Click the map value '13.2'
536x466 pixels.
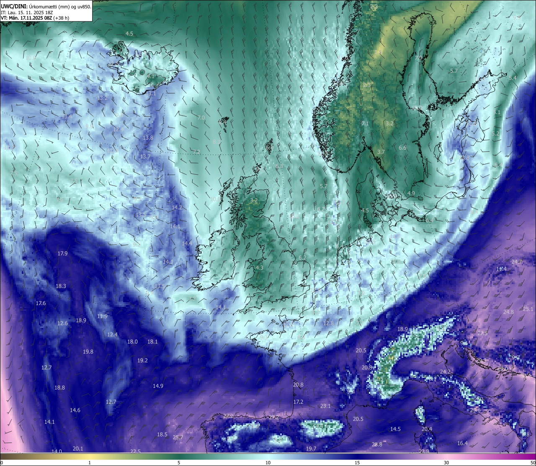(x=102, y=98)
